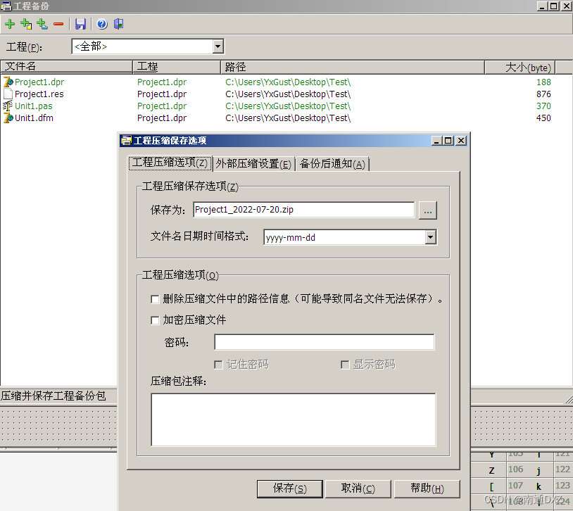Click the 工程 cell of the Project1.res row
This screenshot has height=511, width=573.
[x=162, y=94]
